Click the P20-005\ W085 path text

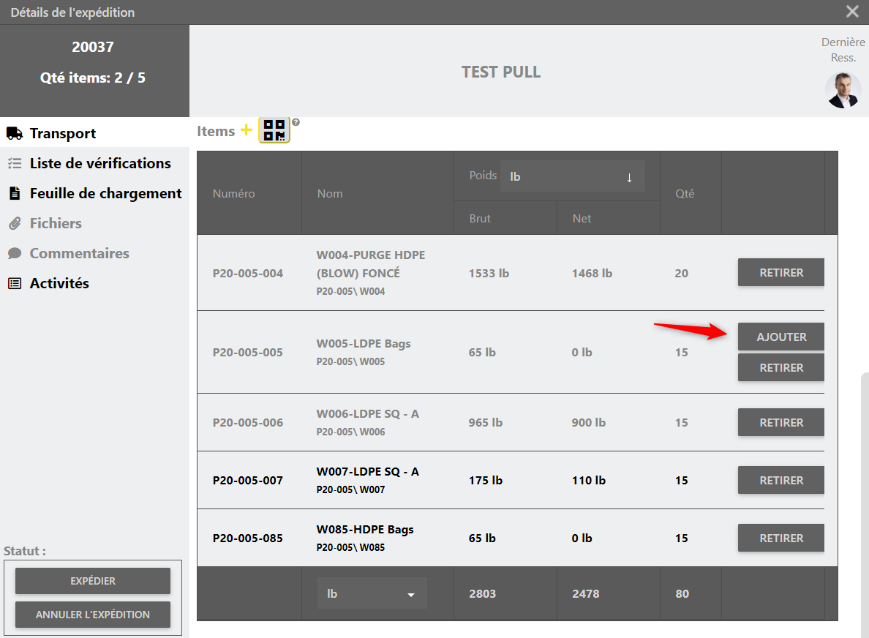coord(350,548)
